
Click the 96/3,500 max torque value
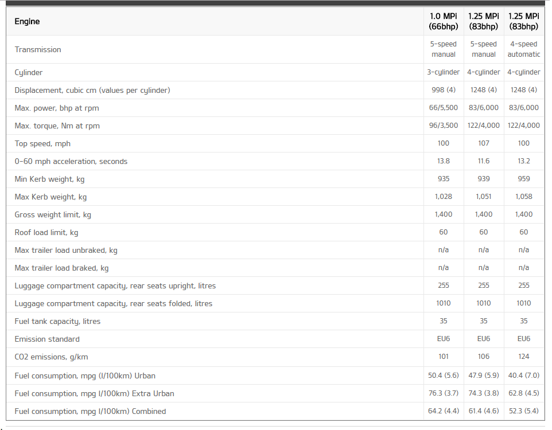tap(443, 126)
